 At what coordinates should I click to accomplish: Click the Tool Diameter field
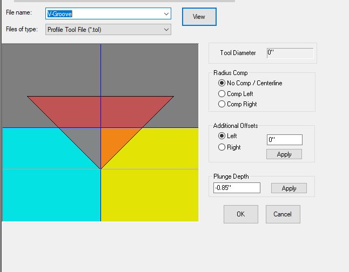point(290,53)
